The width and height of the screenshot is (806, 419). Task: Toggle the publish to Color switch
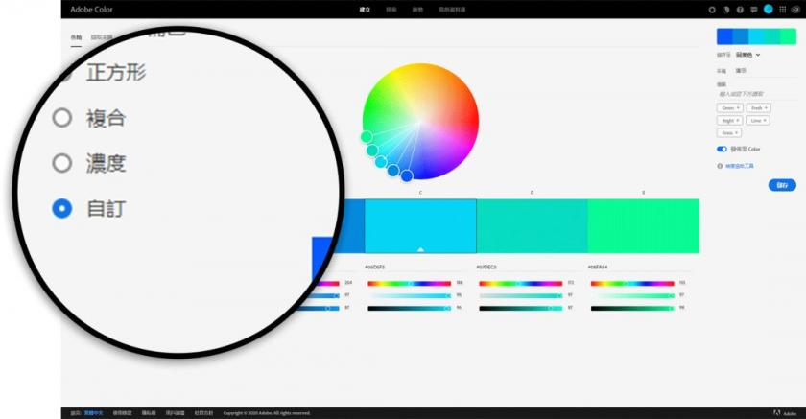click(722, 150)
